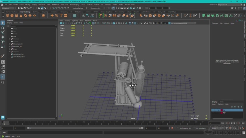Click the Type text tool shelf icon

[61, 15]
